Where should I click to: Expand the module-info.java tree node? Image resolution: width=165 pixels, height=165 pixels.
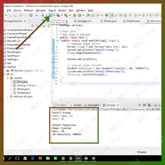coord(8,97)
